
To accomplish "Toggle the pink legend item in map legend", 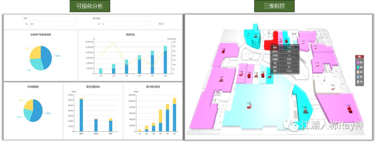I will tap(358, 62).
